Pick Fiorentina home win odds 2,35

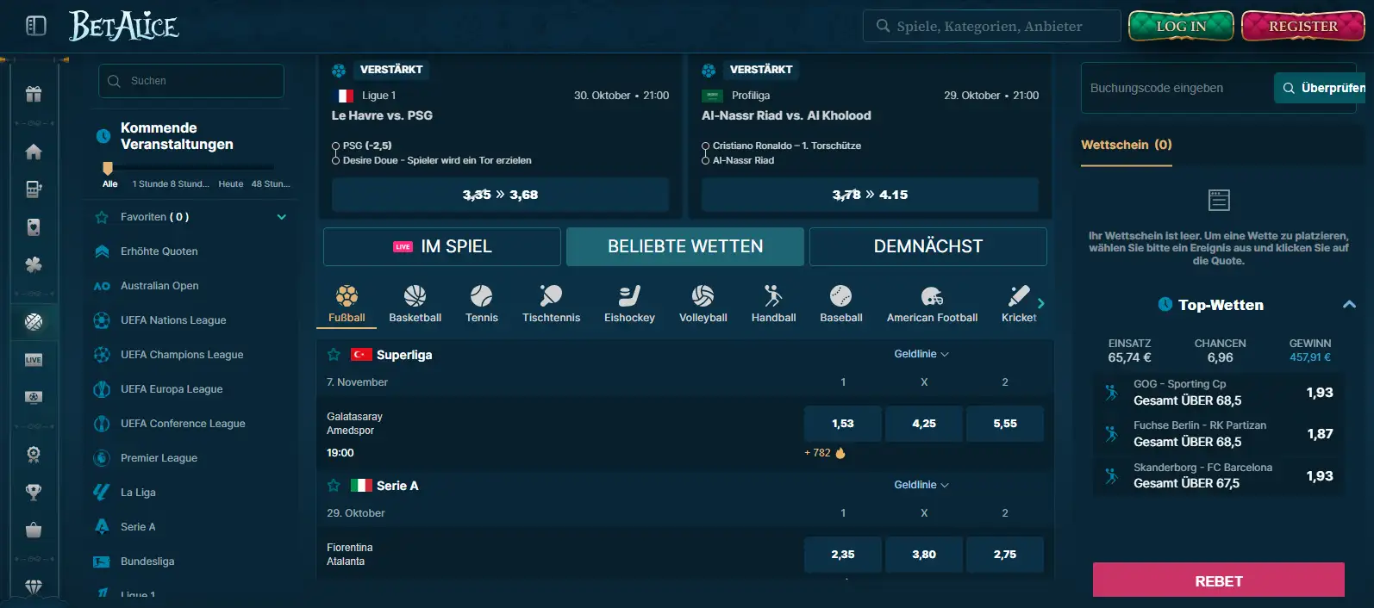pyautogui.click(x=843, y=555)
